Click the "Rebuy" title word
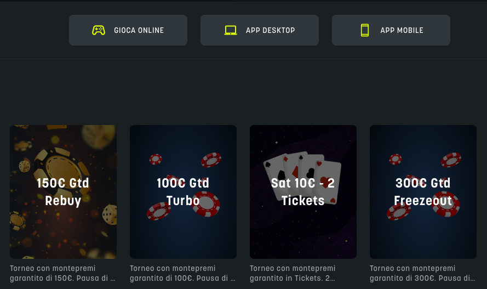Viewport: 487px width, 289px height. pos(63,201)
